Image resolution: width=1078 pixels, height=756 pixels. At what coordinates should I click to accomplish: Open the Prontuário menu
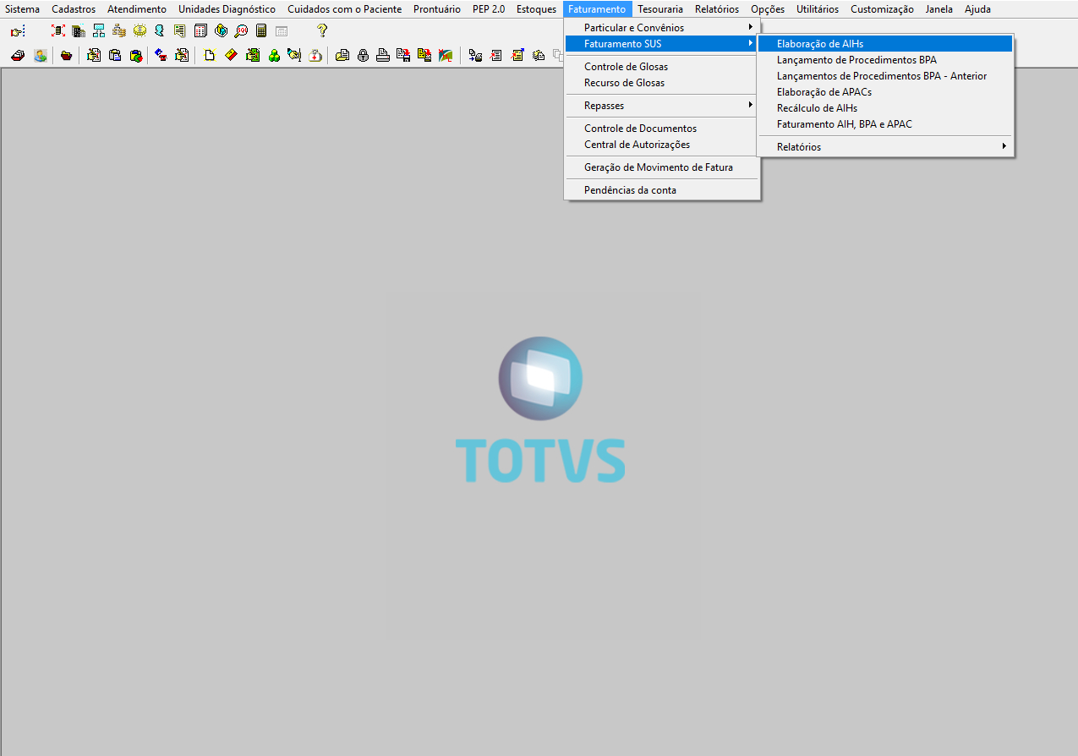pyautogui.click(x=437, y=9)
